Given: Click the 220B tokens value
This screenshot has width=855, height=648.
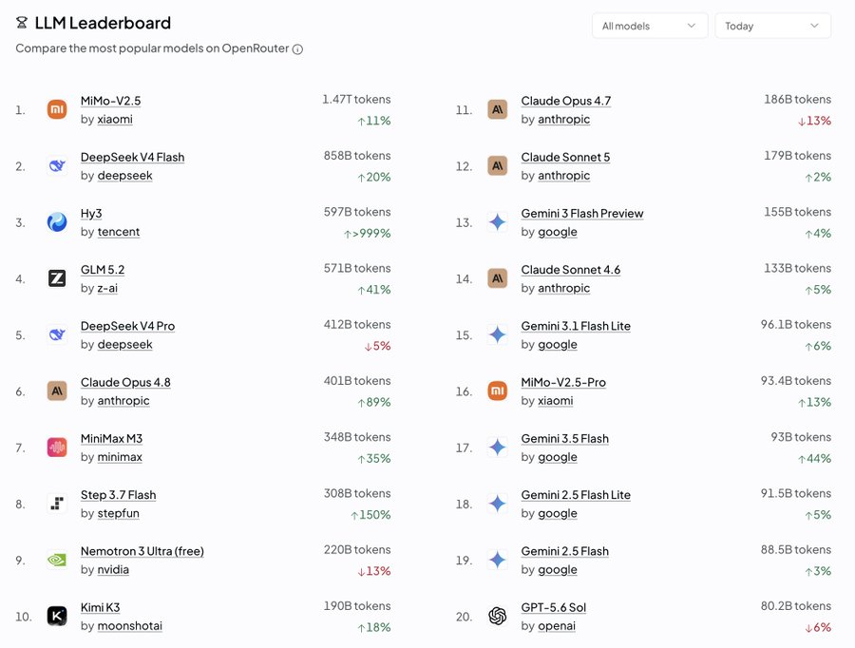Looking at the screenshot, I should point(357,550).
